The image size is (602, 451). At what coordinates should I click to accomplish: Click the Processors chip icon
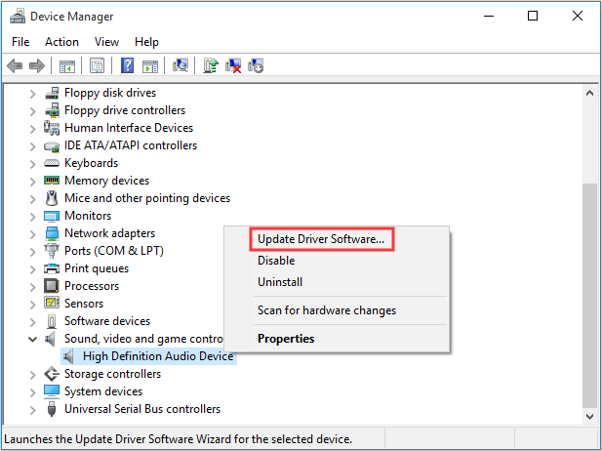click(x=52, y=286)
